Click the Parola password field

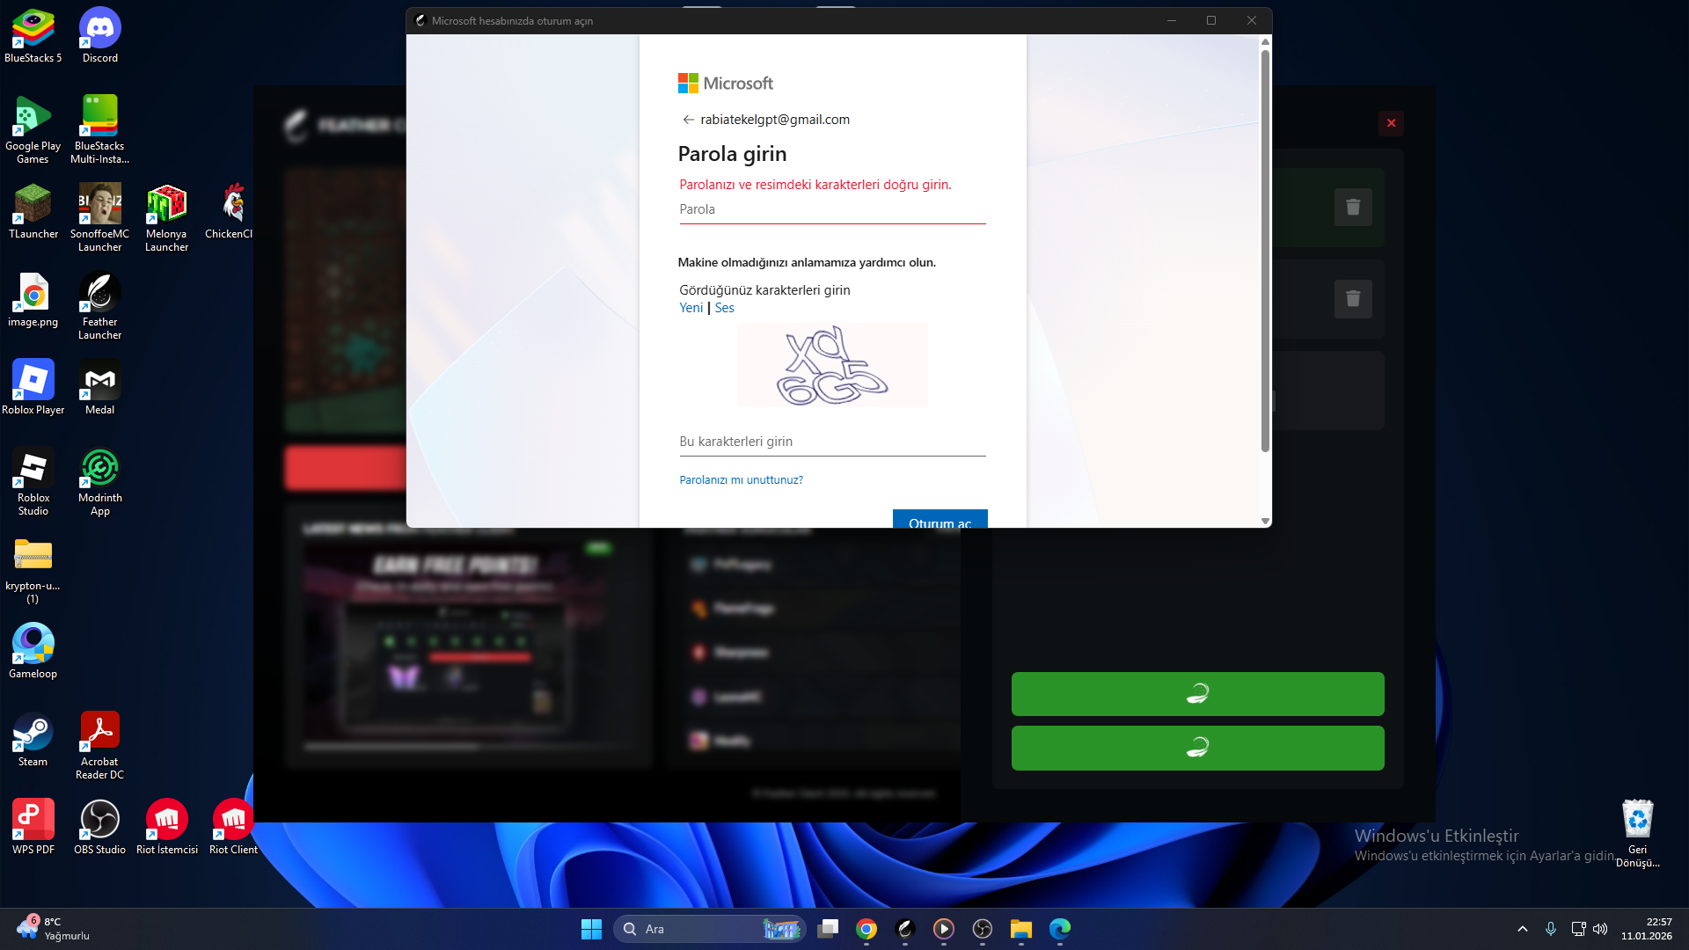832,209
